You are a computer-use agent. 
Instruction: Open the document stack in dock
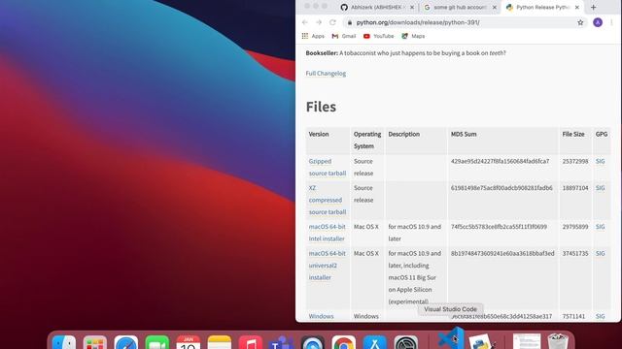coord(527,341)
